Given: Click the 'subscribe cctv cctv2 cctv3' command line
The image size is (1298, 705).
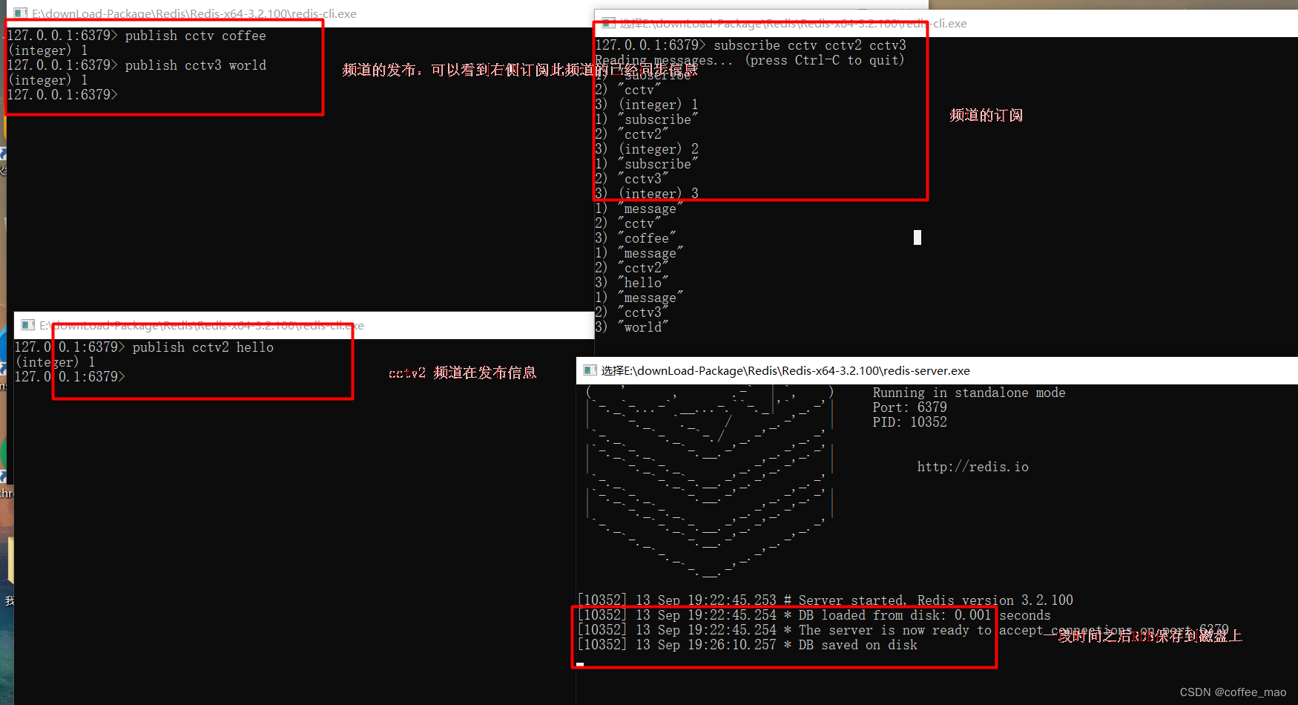Looking at the screenshot, I should [x=751, y=45].
